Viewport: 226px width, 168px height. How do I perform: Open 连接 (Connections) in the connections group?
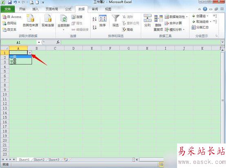tap(77, 17)
